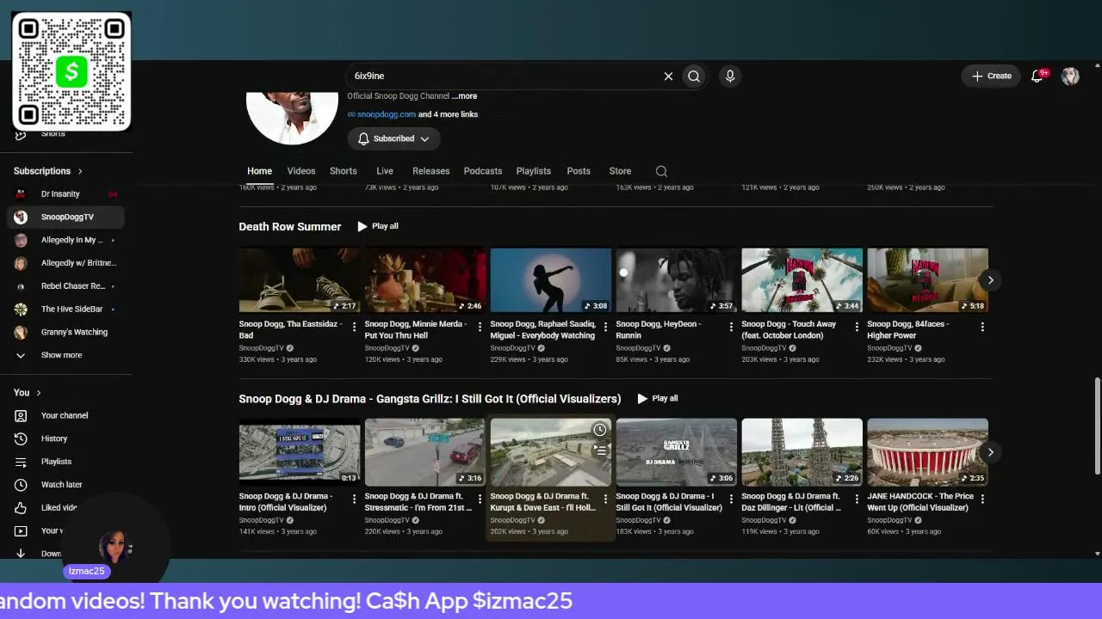The height and width of the screenshot is (619, 1102).
Task: Show next videos in Gangsta Grillz row
Action: [990, 452]
